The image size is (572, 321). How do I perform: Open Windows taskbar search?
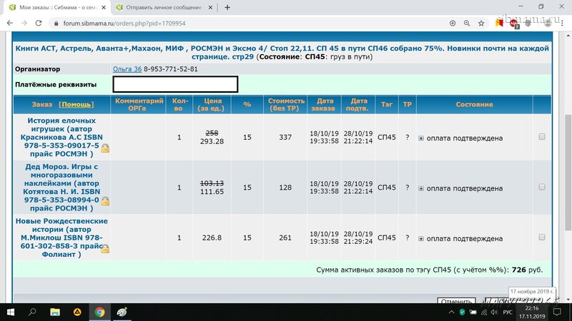[32, 312]
